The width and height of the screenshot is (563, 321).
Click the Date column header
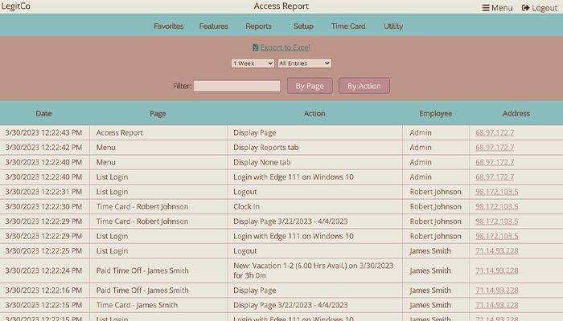point(43,114)
